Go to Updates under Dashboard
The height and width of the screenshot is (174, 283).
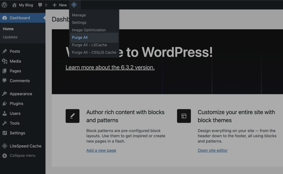click(10, 37)
